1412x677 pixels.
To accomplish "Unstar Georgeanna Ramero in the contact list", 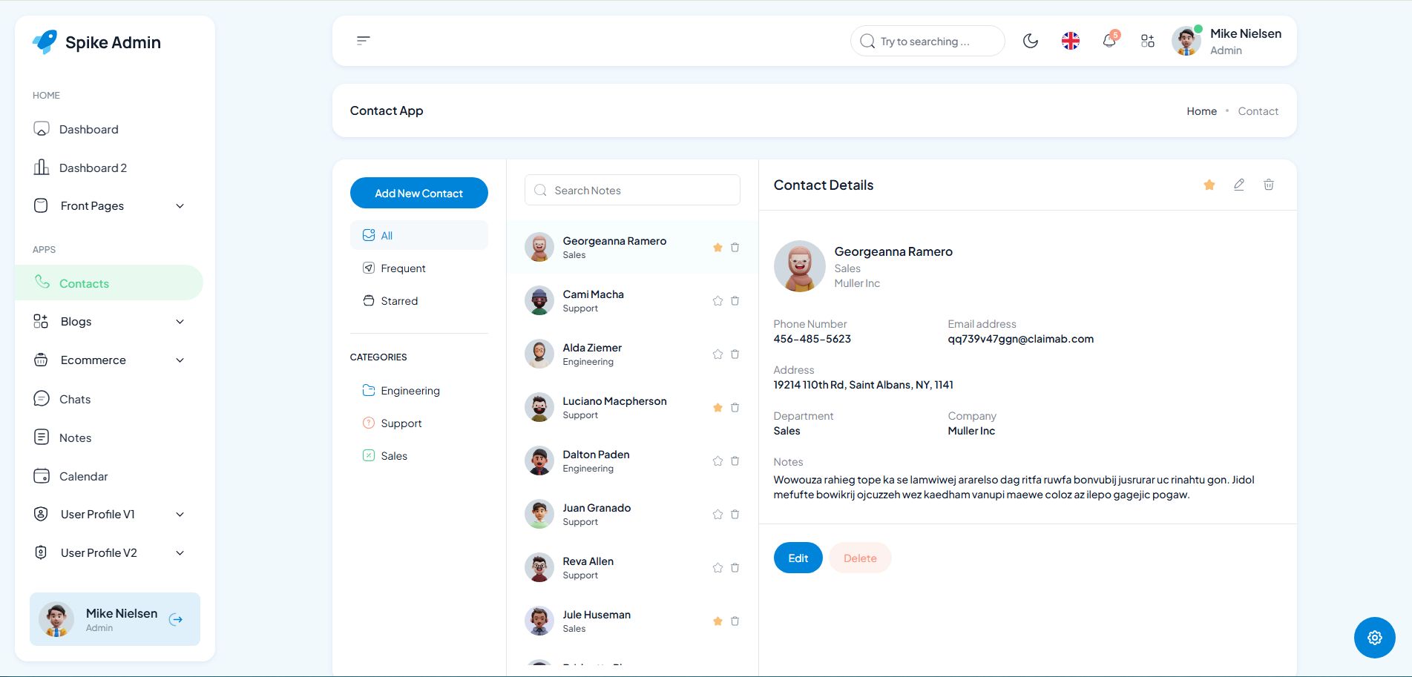I will [x=718, y=248].
